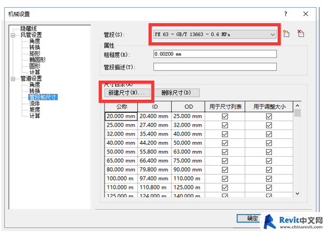Collapse the 风管设置 tree node
329x234 pixels.
[x=13, y=35]
